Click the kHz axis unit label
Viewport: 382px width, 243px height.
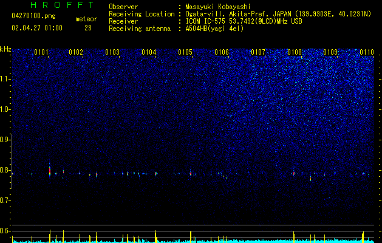coord(5,49)
